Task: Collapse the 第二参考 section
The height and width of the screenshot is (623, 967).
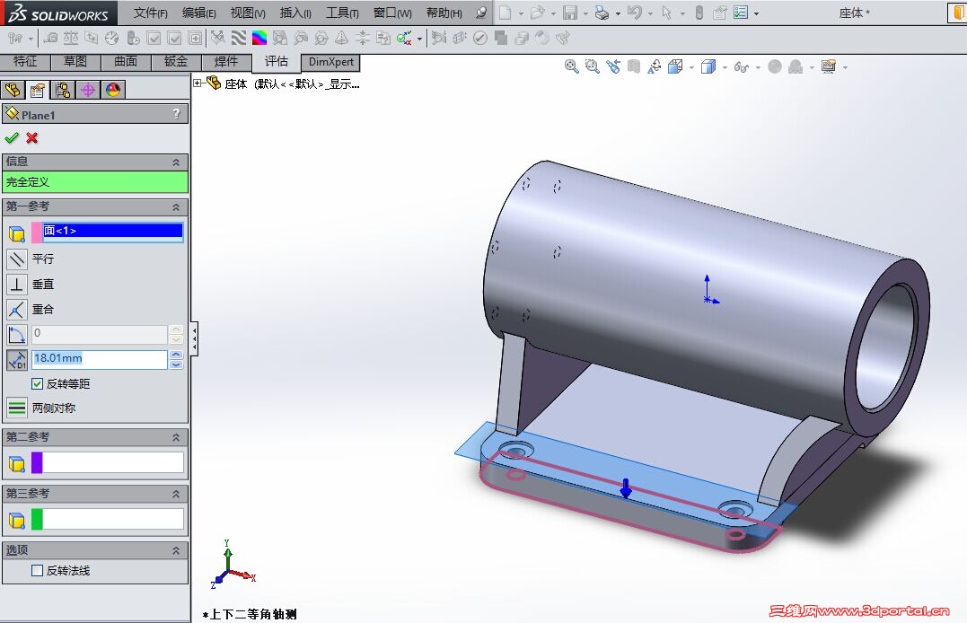Action: tap(176, 437)
